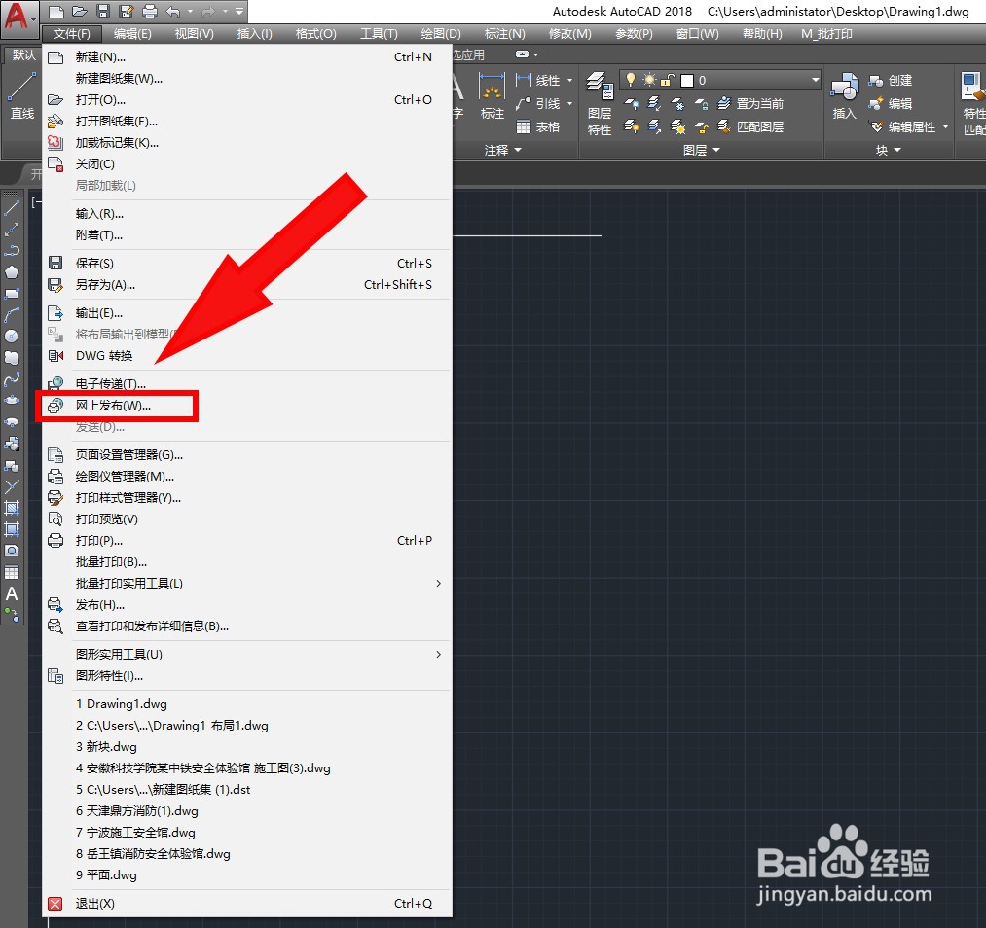Open the layer name dropdown list

[815, 80]
